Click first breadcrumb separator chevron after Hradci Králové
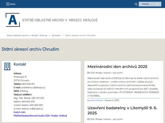165x123 pixels. 49,36
